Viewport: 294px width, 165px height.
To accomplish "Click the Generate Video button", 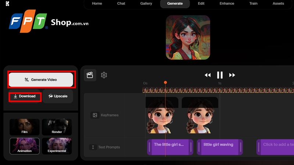I will coord(41,80).
